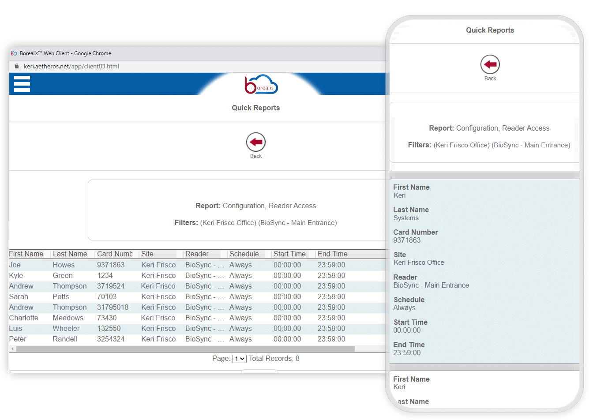
Task: Select the 'Sarah' first name cell
Action: (19, 297)
